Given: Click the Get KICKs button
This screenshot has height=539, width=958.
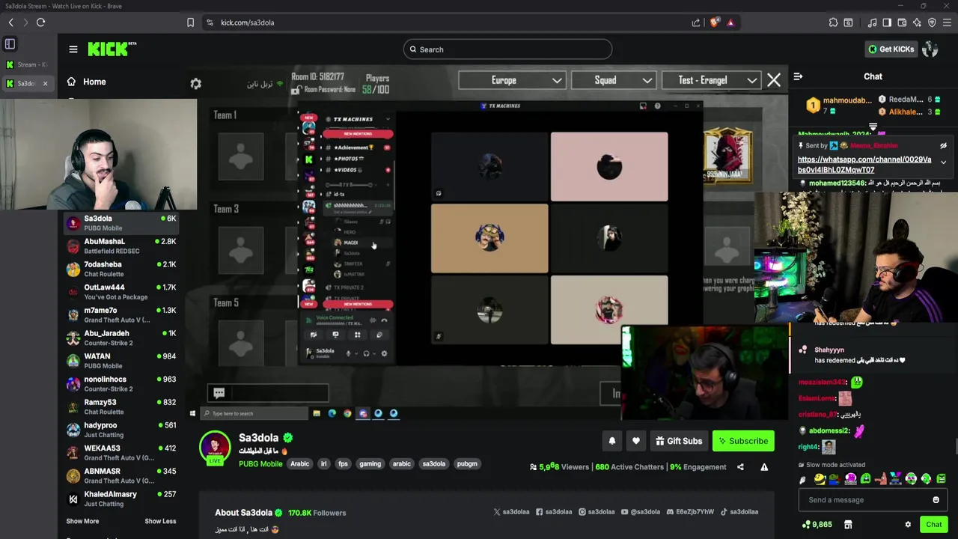Looking at the screenshot, I should tap(891, 49).
